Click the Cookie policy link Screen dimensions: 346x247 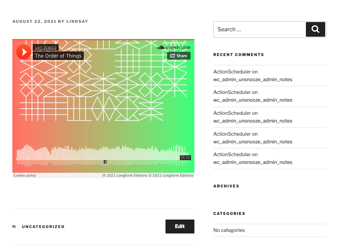coord(24,175)
